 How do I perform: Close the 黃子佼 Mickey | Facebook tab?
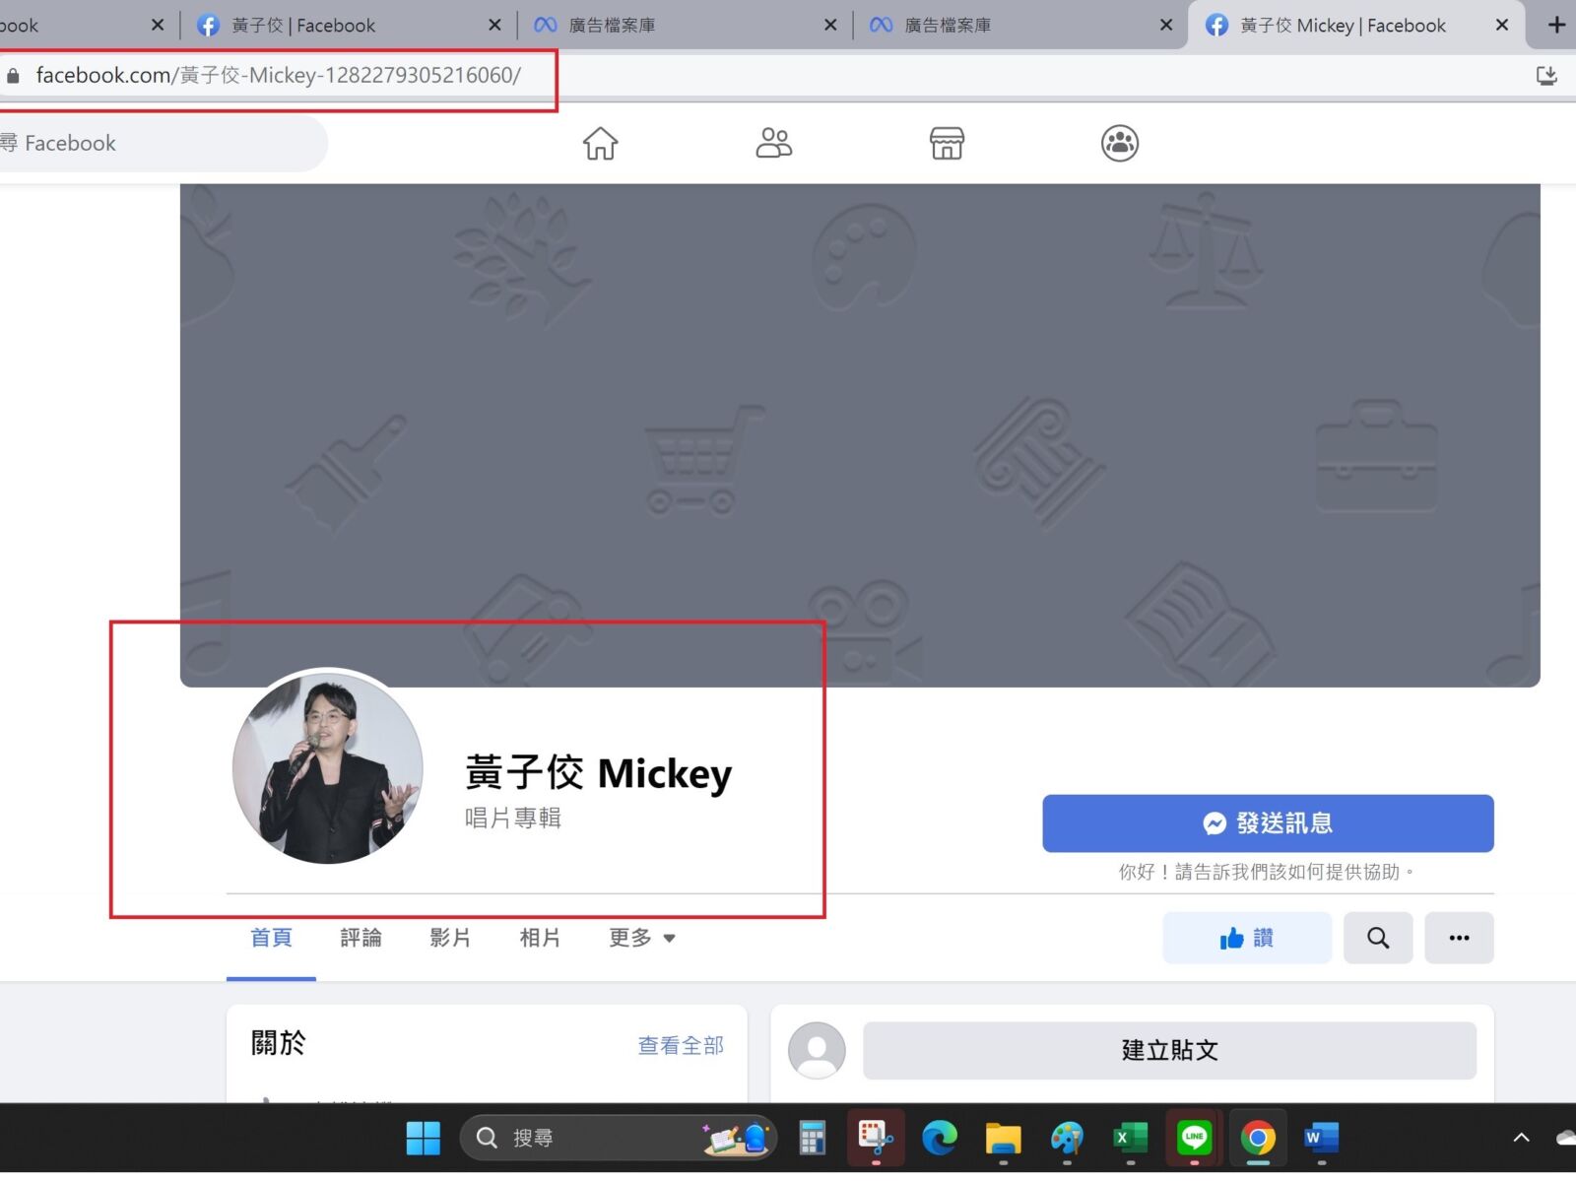coord(1501,26)
